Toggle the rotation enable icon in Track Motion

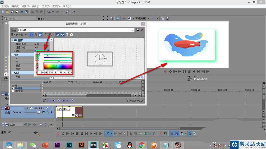coord(31,35)
